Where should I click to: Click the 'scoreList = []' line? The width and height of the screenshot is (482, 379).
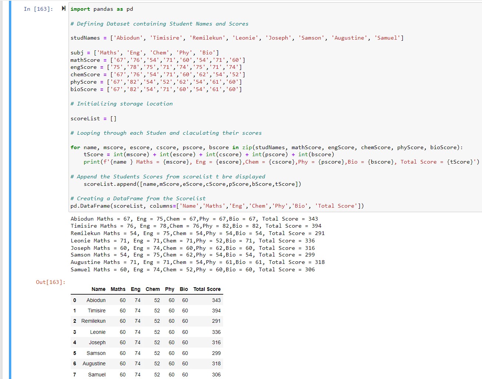pyautogui.click(x=93, y=118)
